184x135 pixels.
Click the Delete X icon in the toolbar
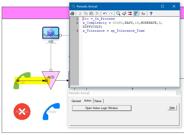97,13
